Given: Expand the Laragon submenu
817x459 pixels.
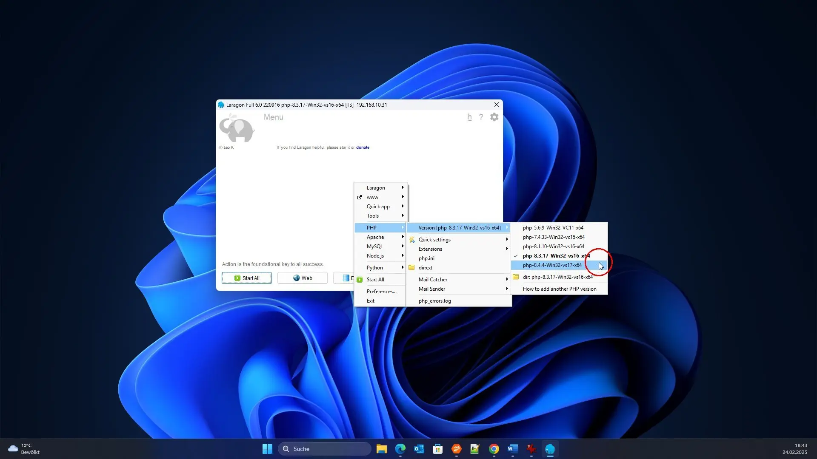Looking at the screenshot, I should coord(380,188).
